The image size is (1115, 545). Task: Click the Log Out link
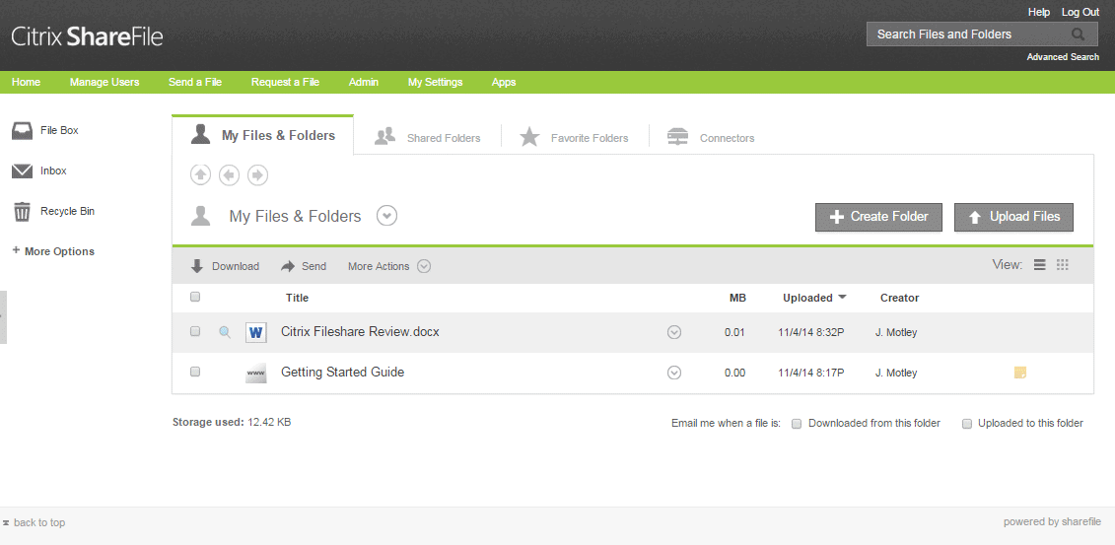[1080, 12]
